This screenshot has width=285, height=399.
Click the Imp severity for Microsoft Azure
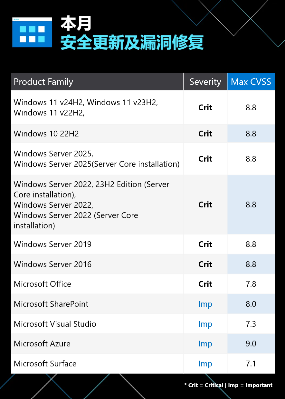pos(205,344)
